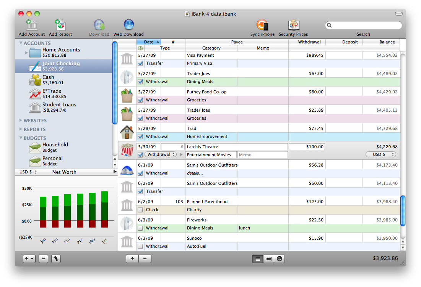Screen dimensions: 421x287
Task: Delete transaction with minus button
Action: pos(145,259)
